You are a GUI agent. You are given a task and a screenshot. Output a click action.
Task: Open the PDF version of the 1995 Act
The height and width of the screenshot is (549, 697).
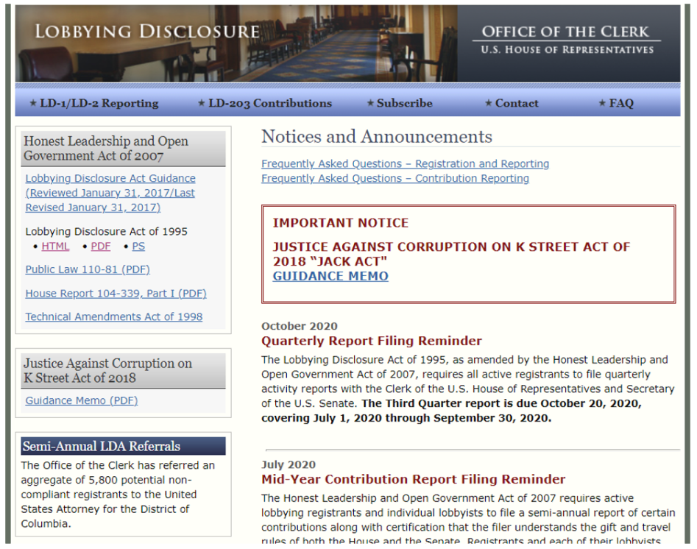[100, 247]
